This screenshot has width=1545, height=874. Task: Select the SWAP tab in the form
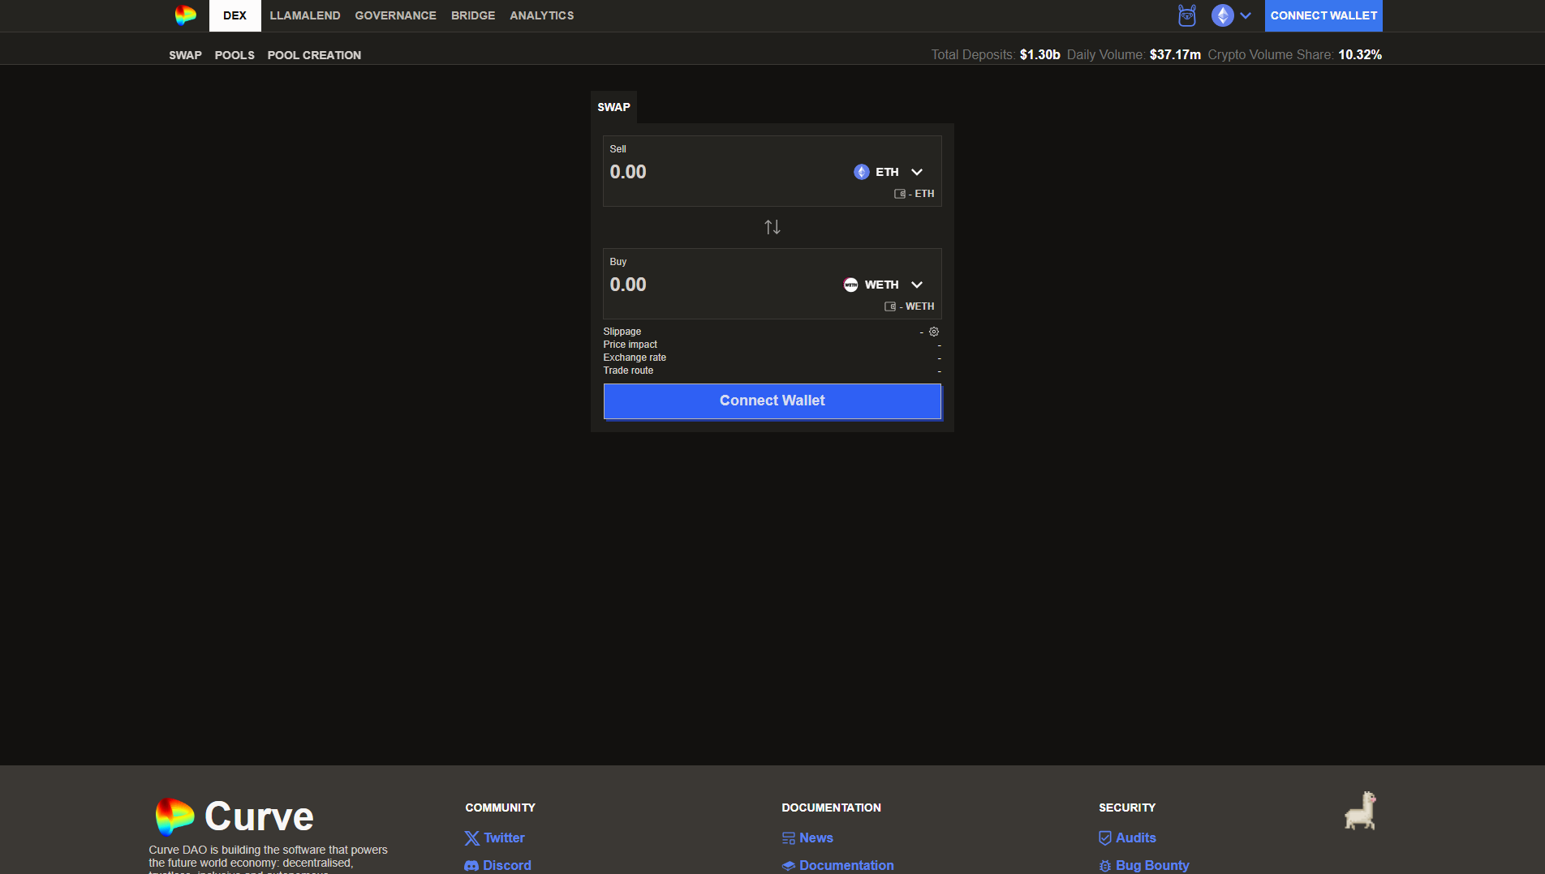pyautogui.click(x=613, y=107)
